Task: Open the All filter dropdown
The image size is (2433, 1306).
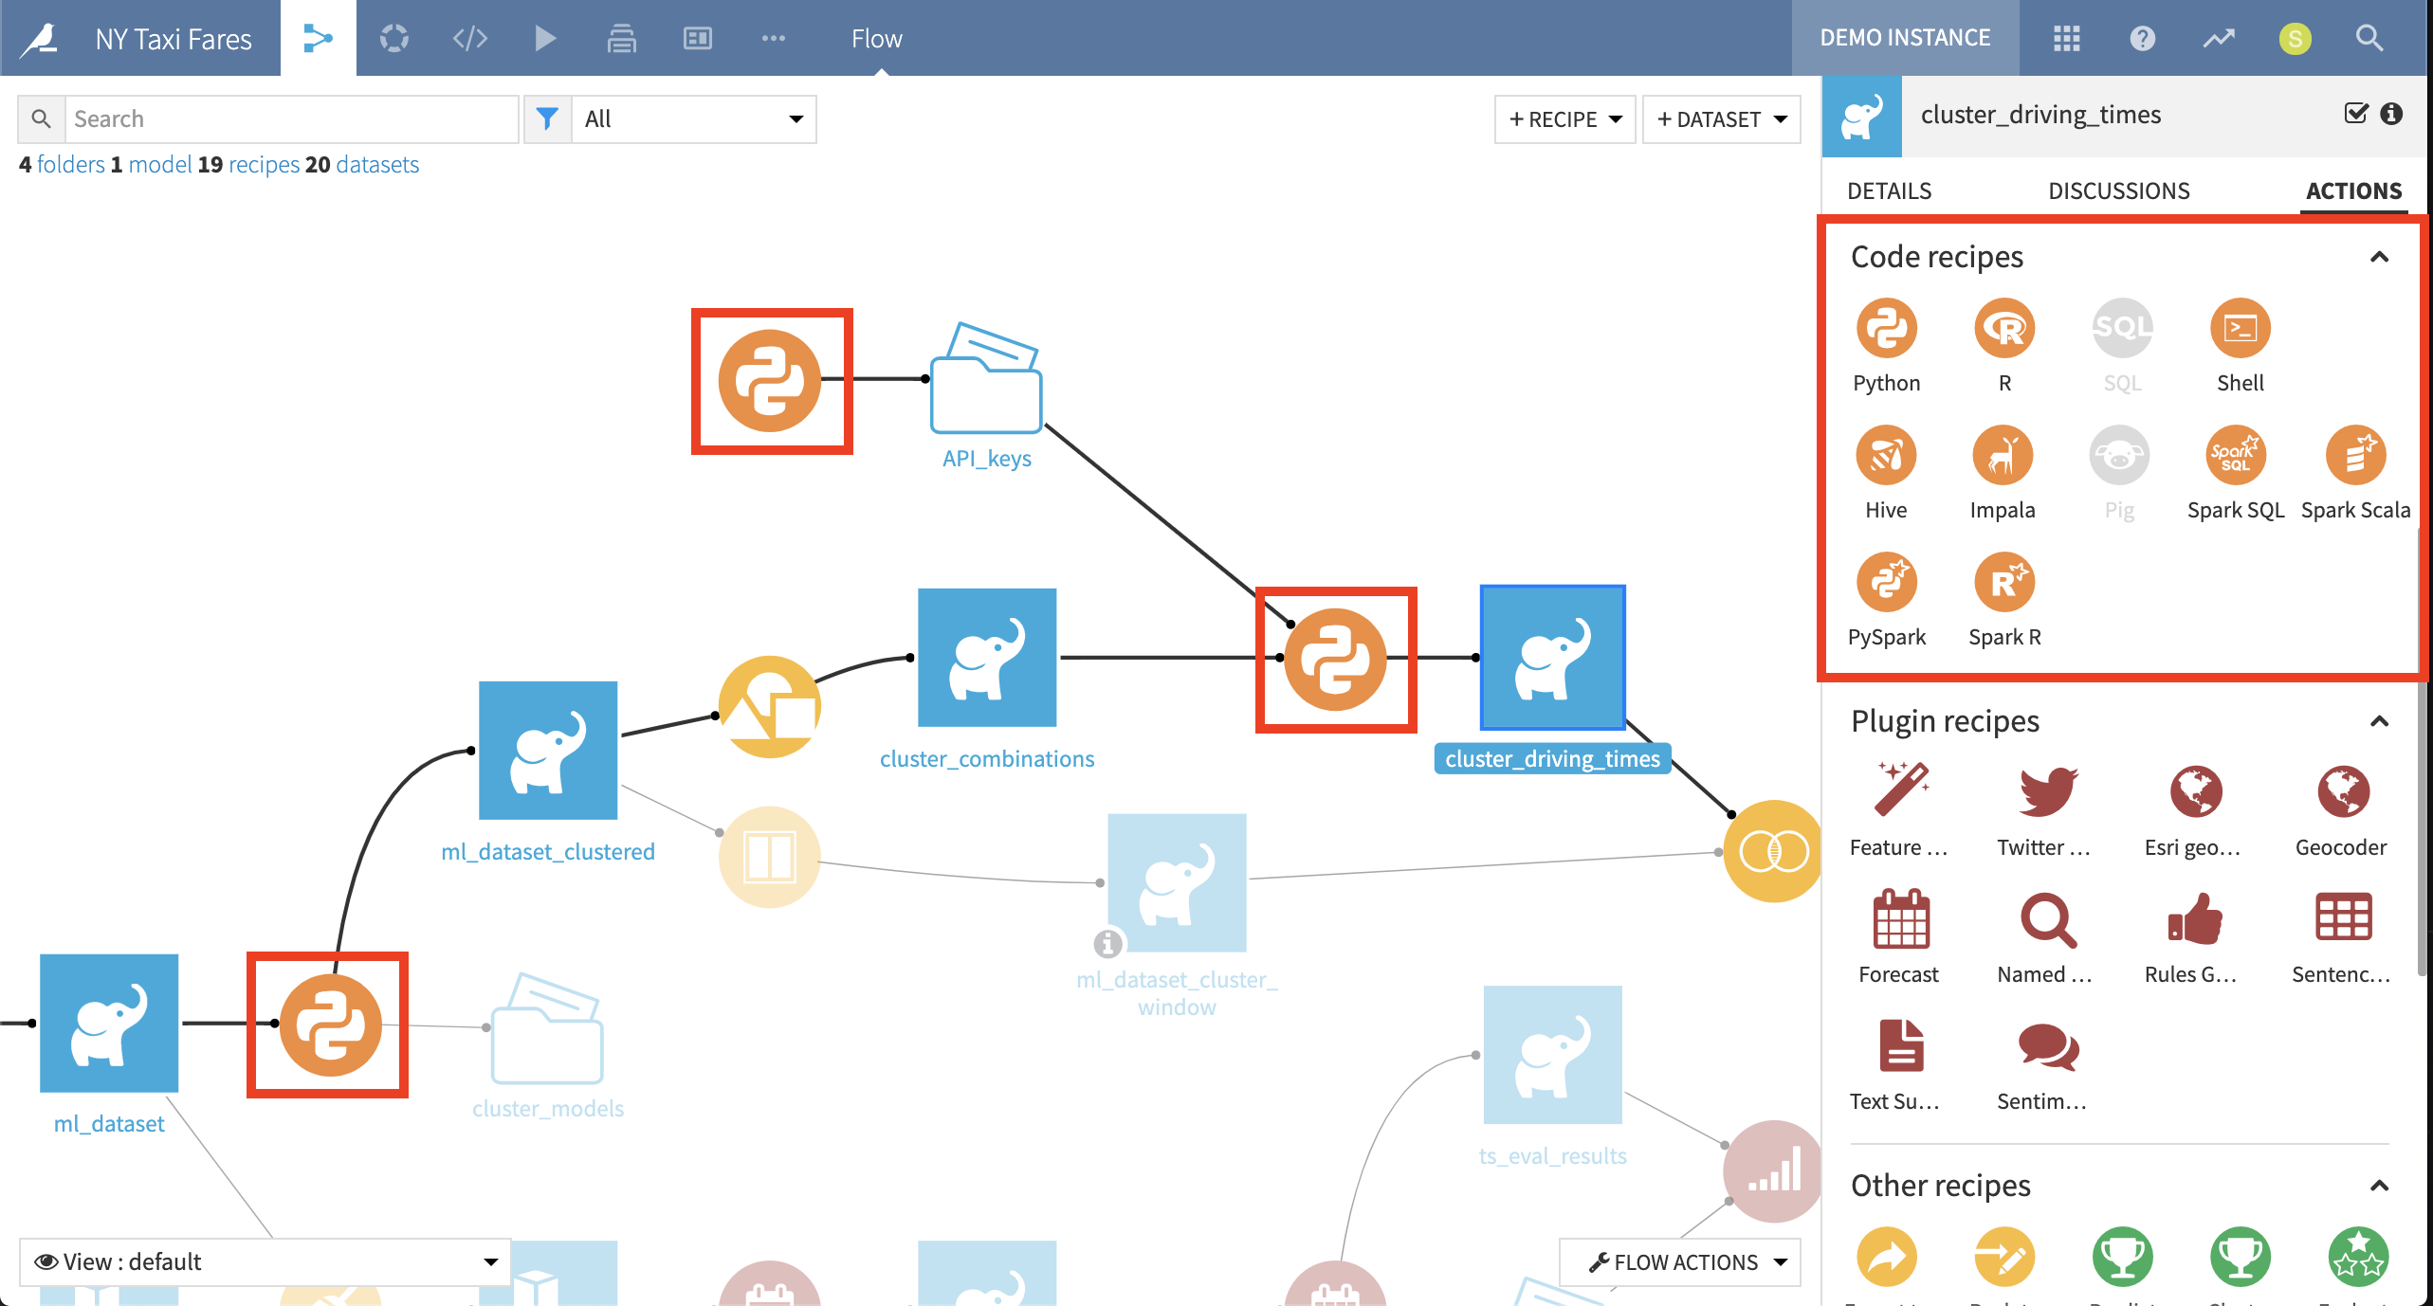Action: pos(694,118)
